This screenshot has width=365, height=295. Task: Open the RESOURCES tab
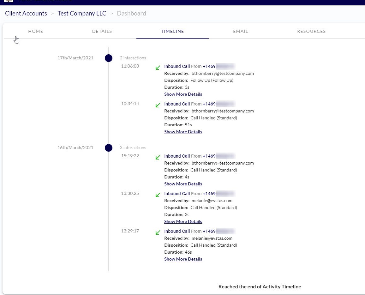point(311,31)
